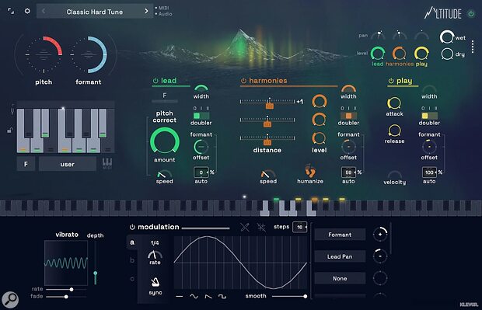
Task: Switch the play doubler mode
Action: click(x=429, y=116)
